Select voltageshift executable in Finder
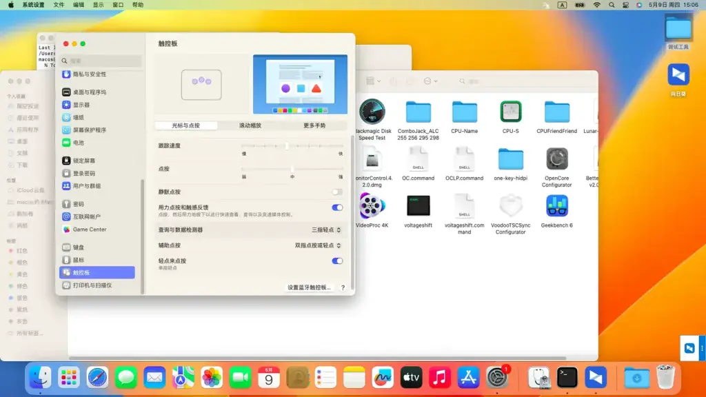The height and width of the screenshot is (397, 706). (418, 205)
